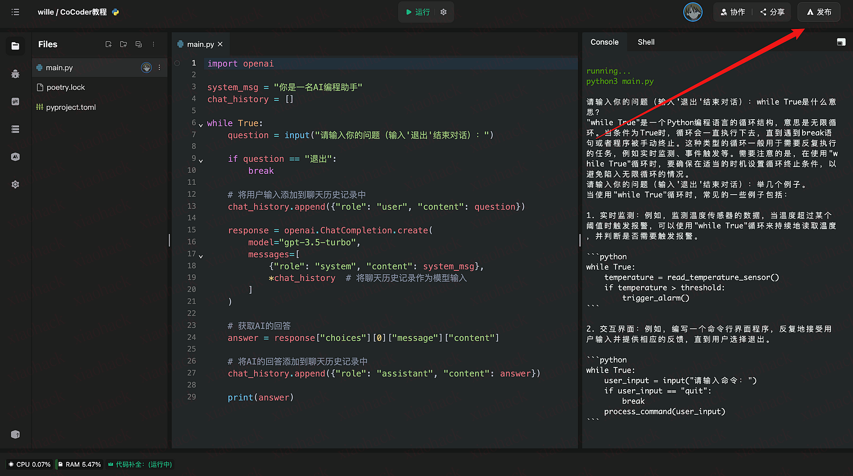Viewport: 853px width, 476px height.
Task: Collapse the if question block on line 9
Action: tap(201, 161)
